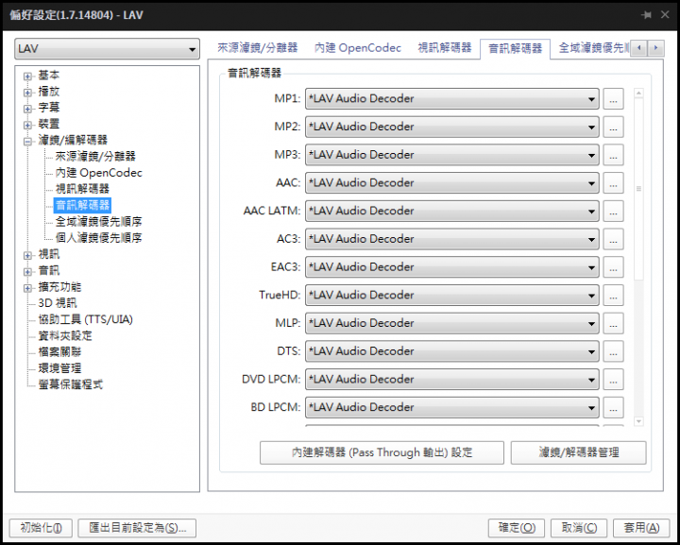Screen dimensions: 680x545
Task: Open the DTS decoder dropdown
Action: (x=451, y=351)
